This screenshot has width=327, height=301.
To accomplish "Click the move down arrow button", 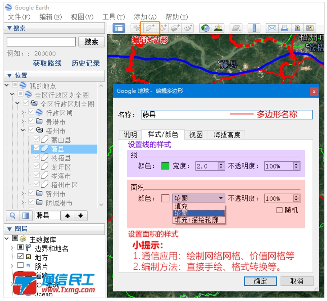I will (81, 216).
